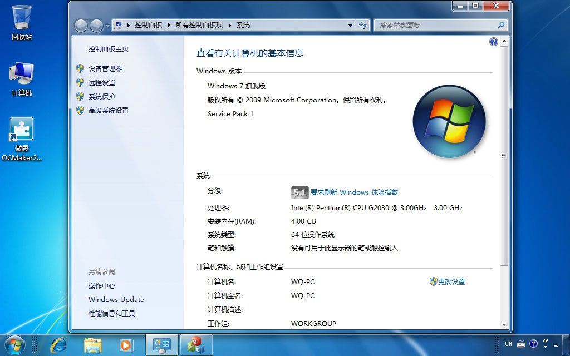Click the Control Panel taskbar button
The image size is (570, 356).
162,345
